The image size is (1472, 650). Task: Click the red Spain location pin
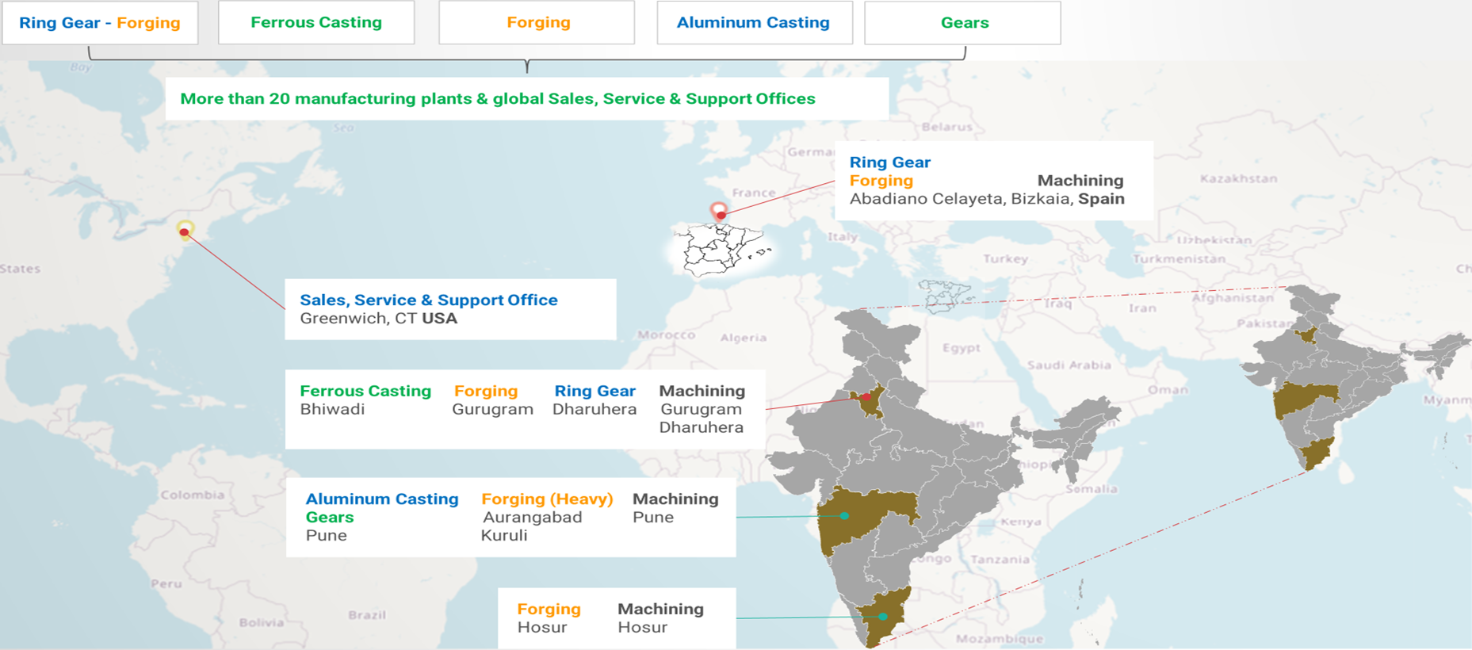(x=719, y=212)
